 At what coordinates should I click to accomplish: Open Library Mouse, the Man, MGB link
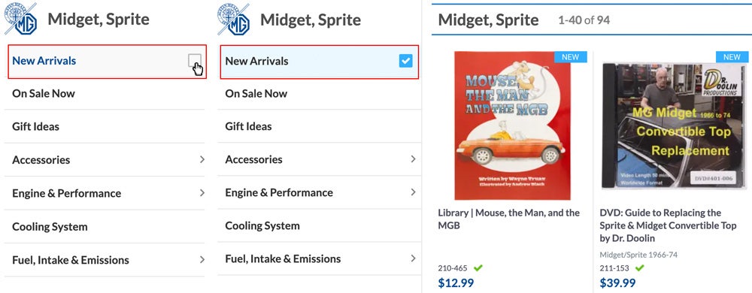[x=509, y=219]
